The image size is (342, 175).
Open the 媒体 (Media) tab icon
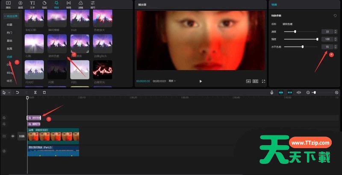(8, 4)
